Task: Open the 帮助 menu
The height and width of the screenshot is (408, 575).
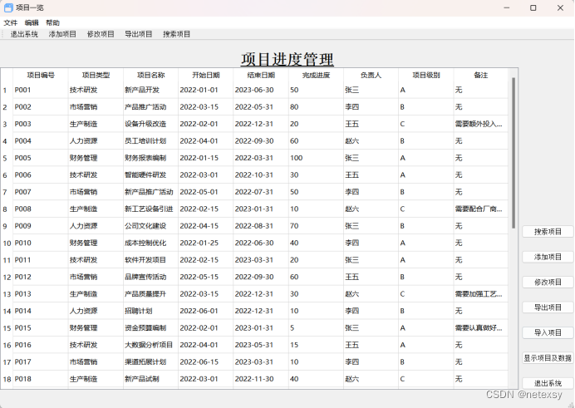Action: click(x=52, y=22)
